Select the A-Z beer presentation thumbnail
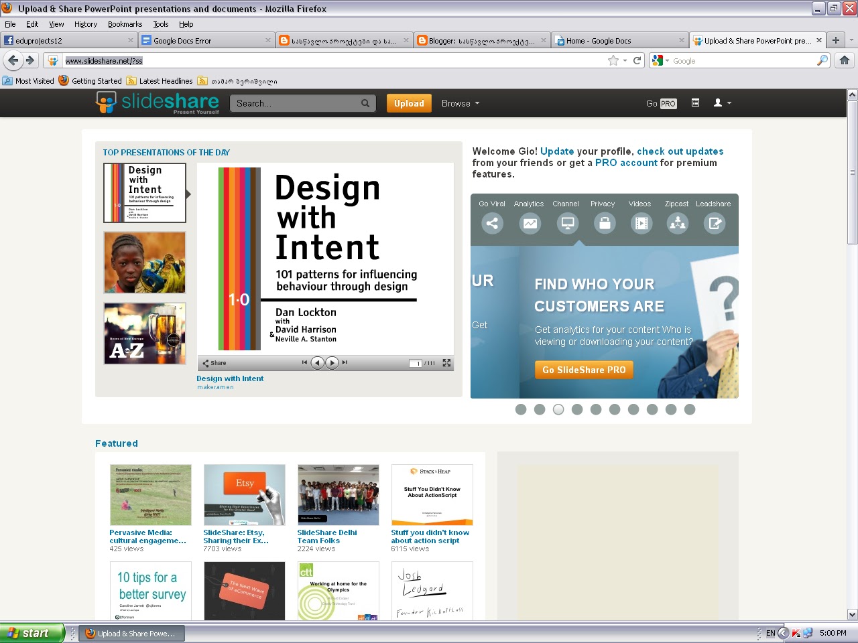 point(145,334)
